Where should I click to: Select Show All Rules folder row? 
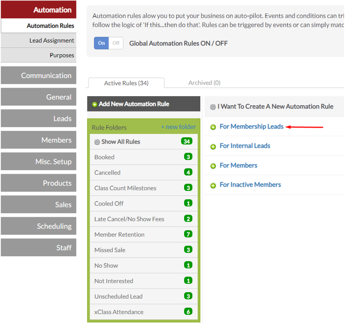pyautogui.click(x=144, y=142)
